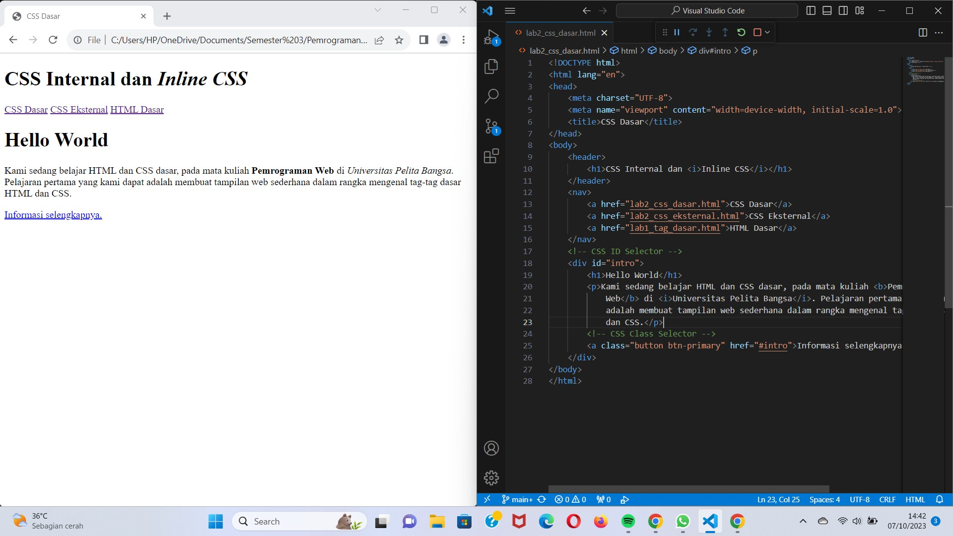
Task: Click the Step Over debug icon
Action: click(693, 32)
